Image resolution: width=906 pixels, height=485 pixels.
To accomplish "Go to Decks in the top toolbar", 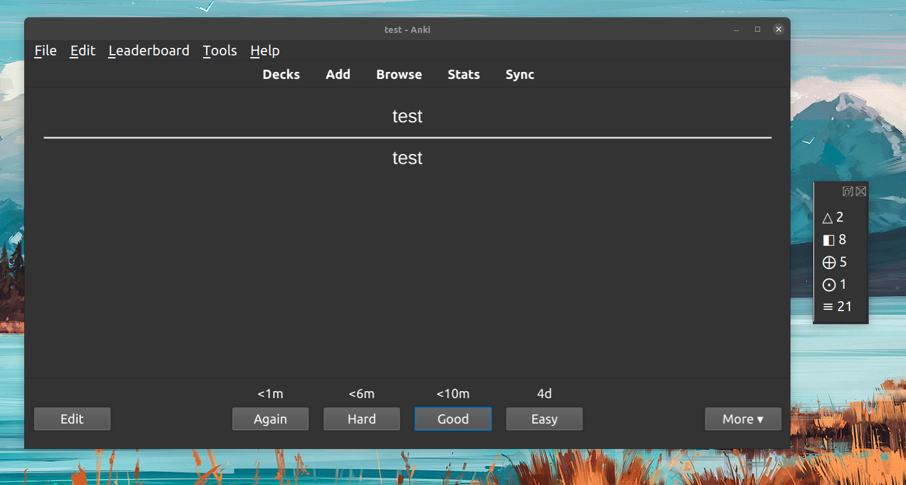I will (x=281, y=75).
